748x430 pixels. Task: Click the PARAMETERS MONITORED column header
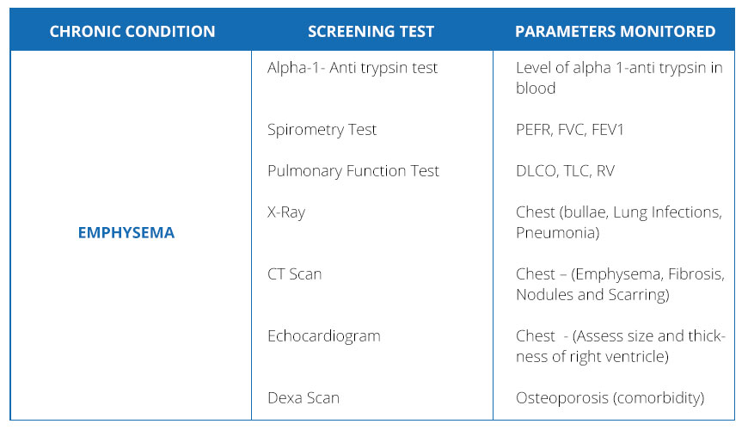(x=615, y=32)
